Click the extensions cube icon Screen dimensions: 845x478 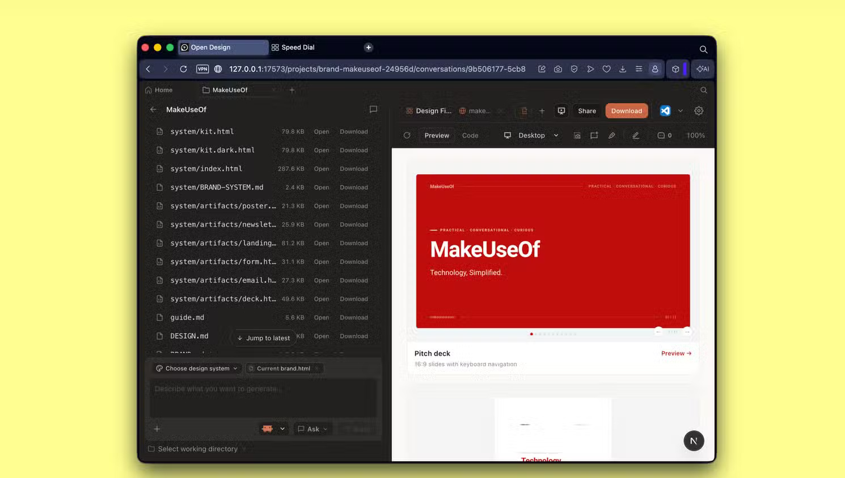click(x=675, y=69)
